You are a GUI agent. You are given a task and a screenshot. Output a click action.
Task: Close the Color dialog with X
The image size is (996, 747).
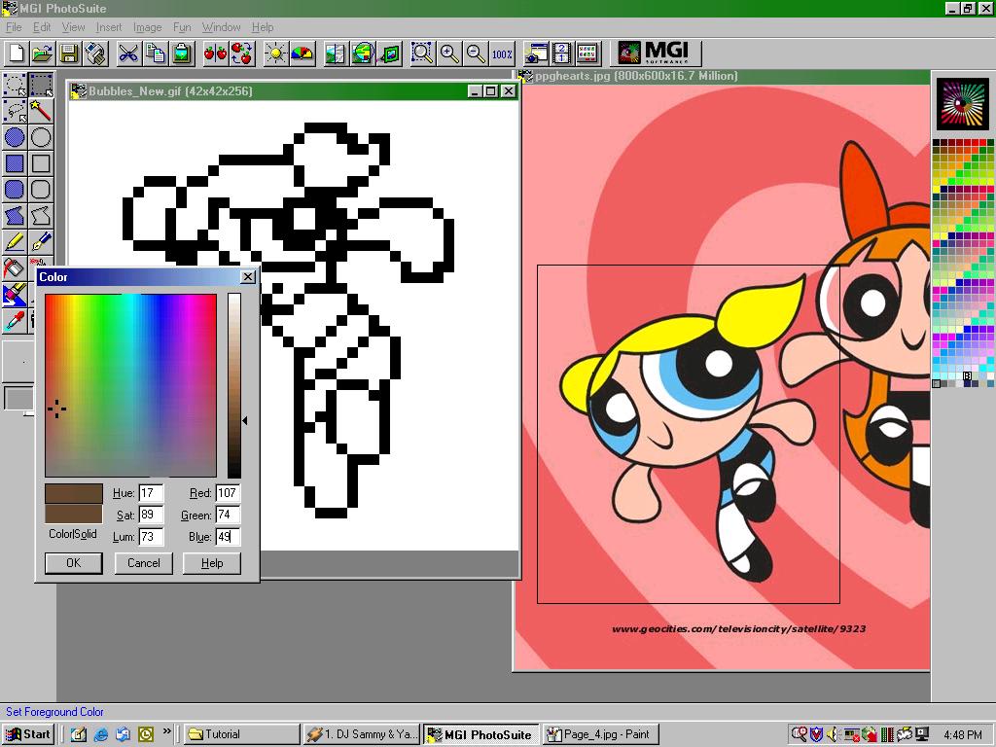click(x=248, y=277)
